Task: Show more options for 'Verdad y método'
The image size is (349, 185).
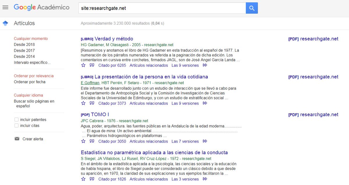Action: pyautogui.click(x=205, y=65)
